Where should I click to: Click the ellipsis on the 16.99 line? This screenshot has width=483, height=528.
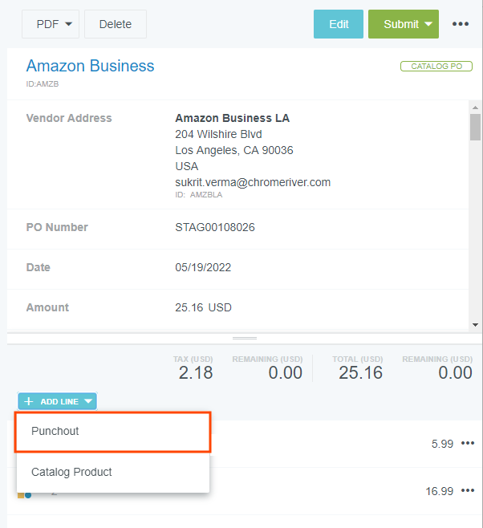tap(468, 490)
